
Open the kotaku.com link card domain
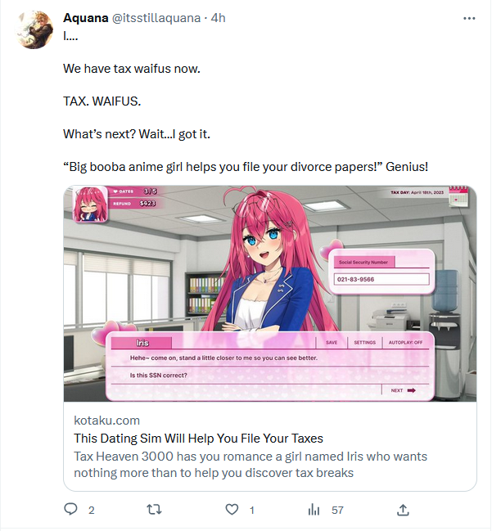[x=106, y=421]
